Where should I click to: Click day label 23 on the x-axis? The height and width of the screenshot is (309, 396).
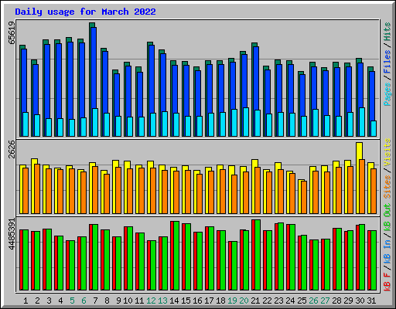click(278, 301)
